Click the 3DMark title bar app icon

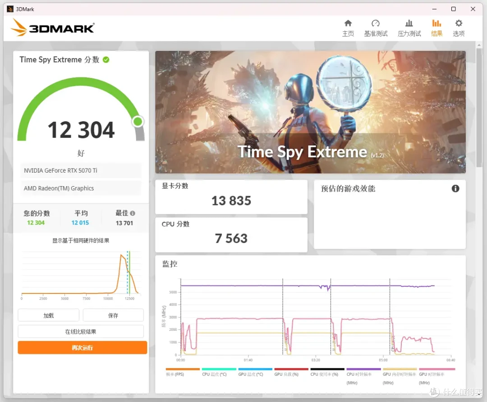tap(10, 9)
